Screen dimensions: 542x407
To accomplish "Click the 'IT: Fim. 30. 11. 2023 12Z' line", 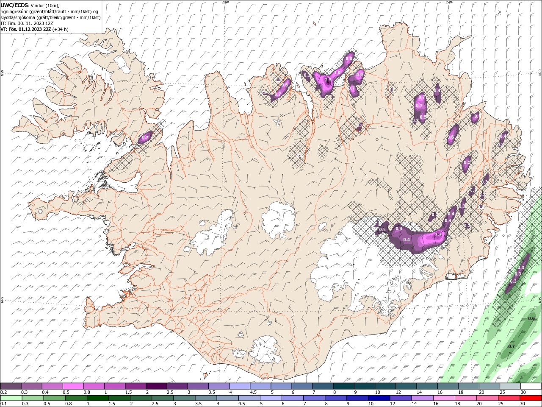I will point(27,23).
